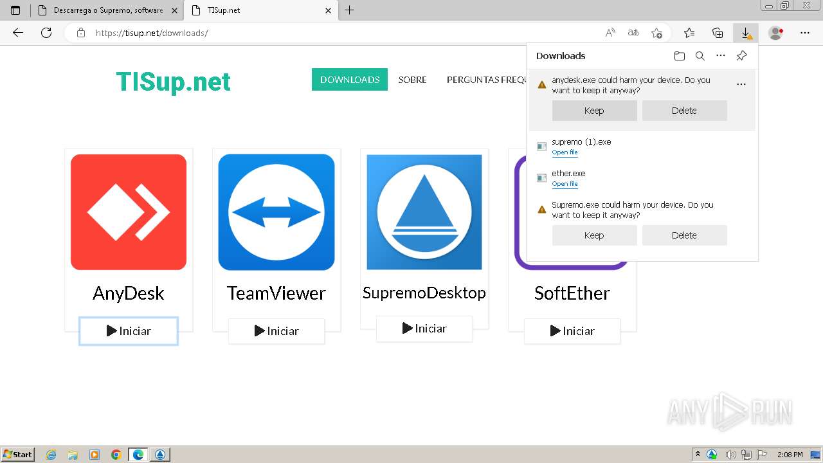Open SOBRE nav menu item
The width and height of the screenshot is (823, 463).
point(412,80)
